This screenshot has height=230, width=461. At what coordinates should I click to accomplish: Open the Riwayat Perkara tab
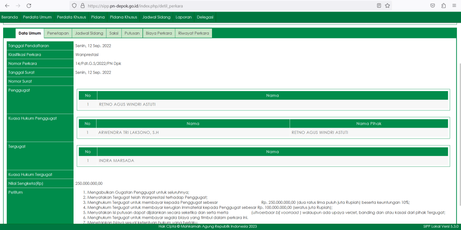(194, 33)
